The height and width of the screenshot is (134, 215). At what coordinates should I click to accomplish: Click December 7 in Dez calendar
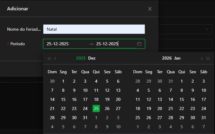(52, 90)
